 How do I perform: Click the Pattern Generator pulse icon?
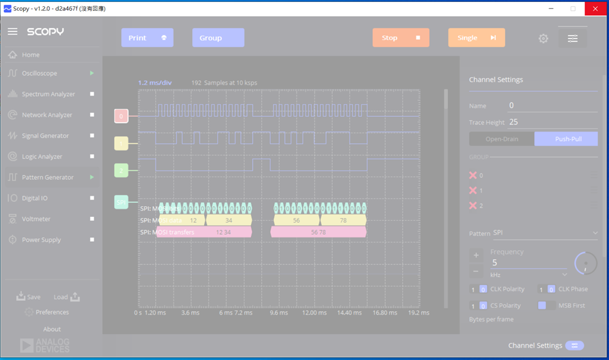tap(12, 177)
